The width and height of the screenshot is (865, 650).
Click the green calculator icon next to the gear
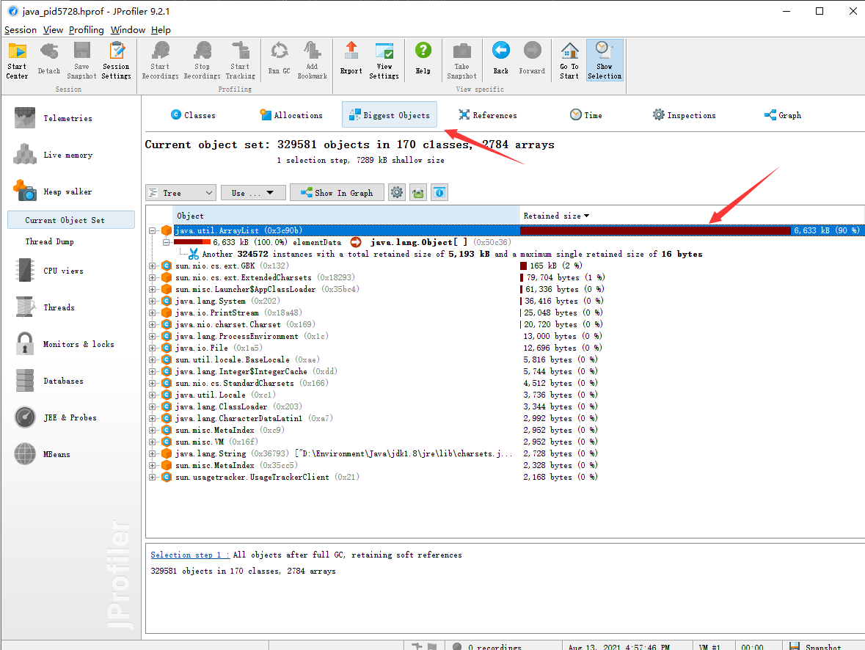[x=418, y=192]
